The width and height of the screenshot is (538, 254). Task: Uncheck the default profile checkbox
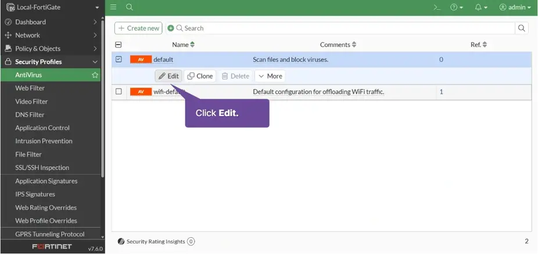[119, 59]
